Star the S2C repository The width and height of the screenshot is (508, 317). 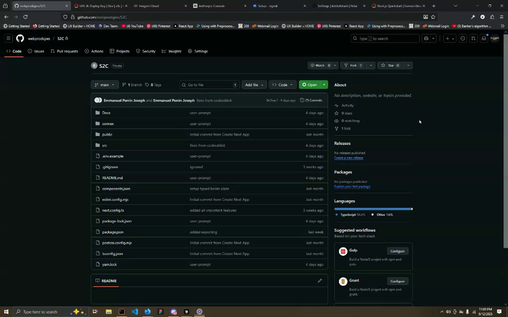click(x=391, y=65)
